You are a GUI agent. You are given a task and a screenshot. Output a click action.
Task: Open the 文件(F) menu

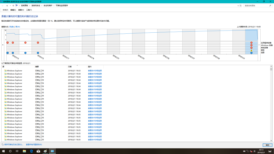[5, 10]
